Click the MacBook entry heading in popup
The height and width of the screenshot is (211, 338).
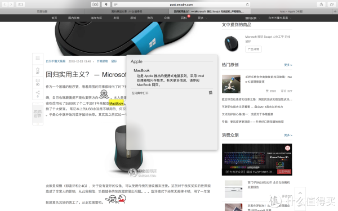pyautogui.click(x=141, y=70)
